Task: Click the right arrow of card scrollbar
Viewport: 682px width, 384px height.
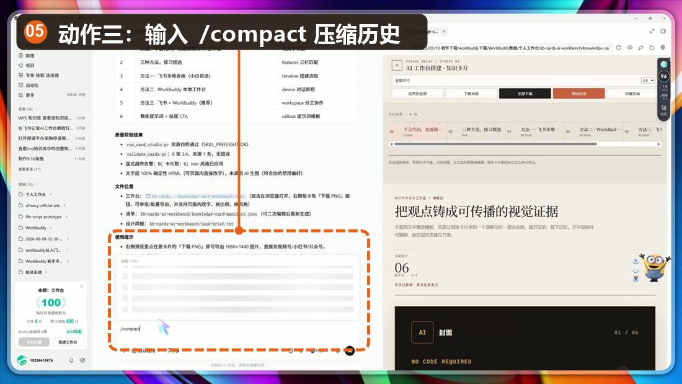Action: pyautogui.click(x=659, y=144)
